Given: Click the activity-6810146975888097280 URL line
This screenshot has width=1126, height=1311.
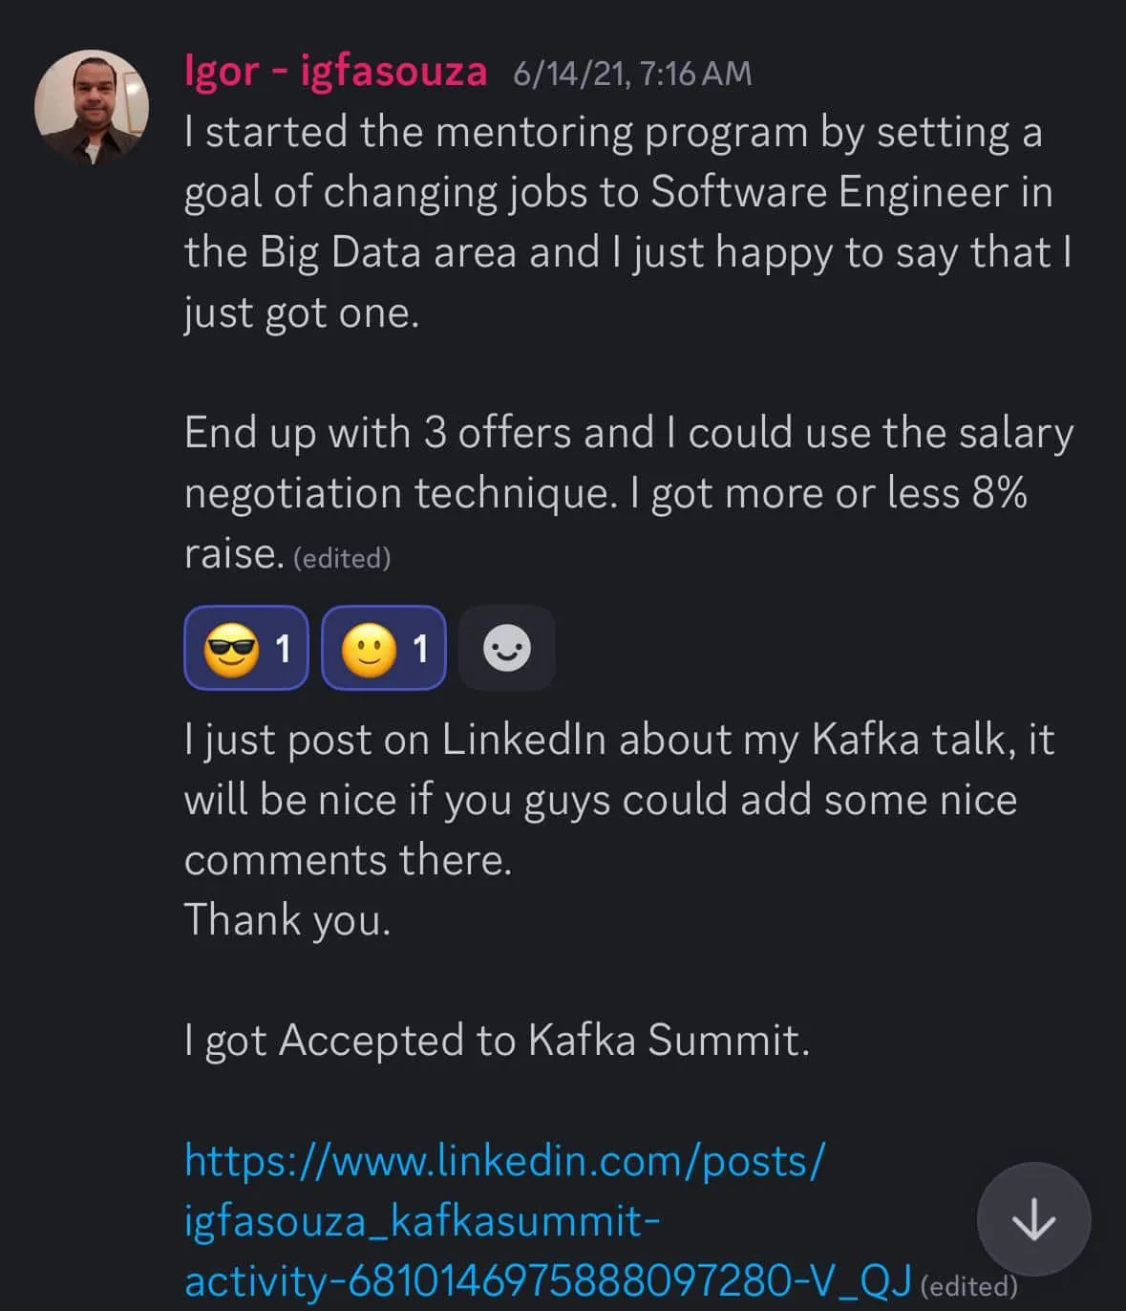Looking at the screenshot, I should click(x=547, y=1281).
